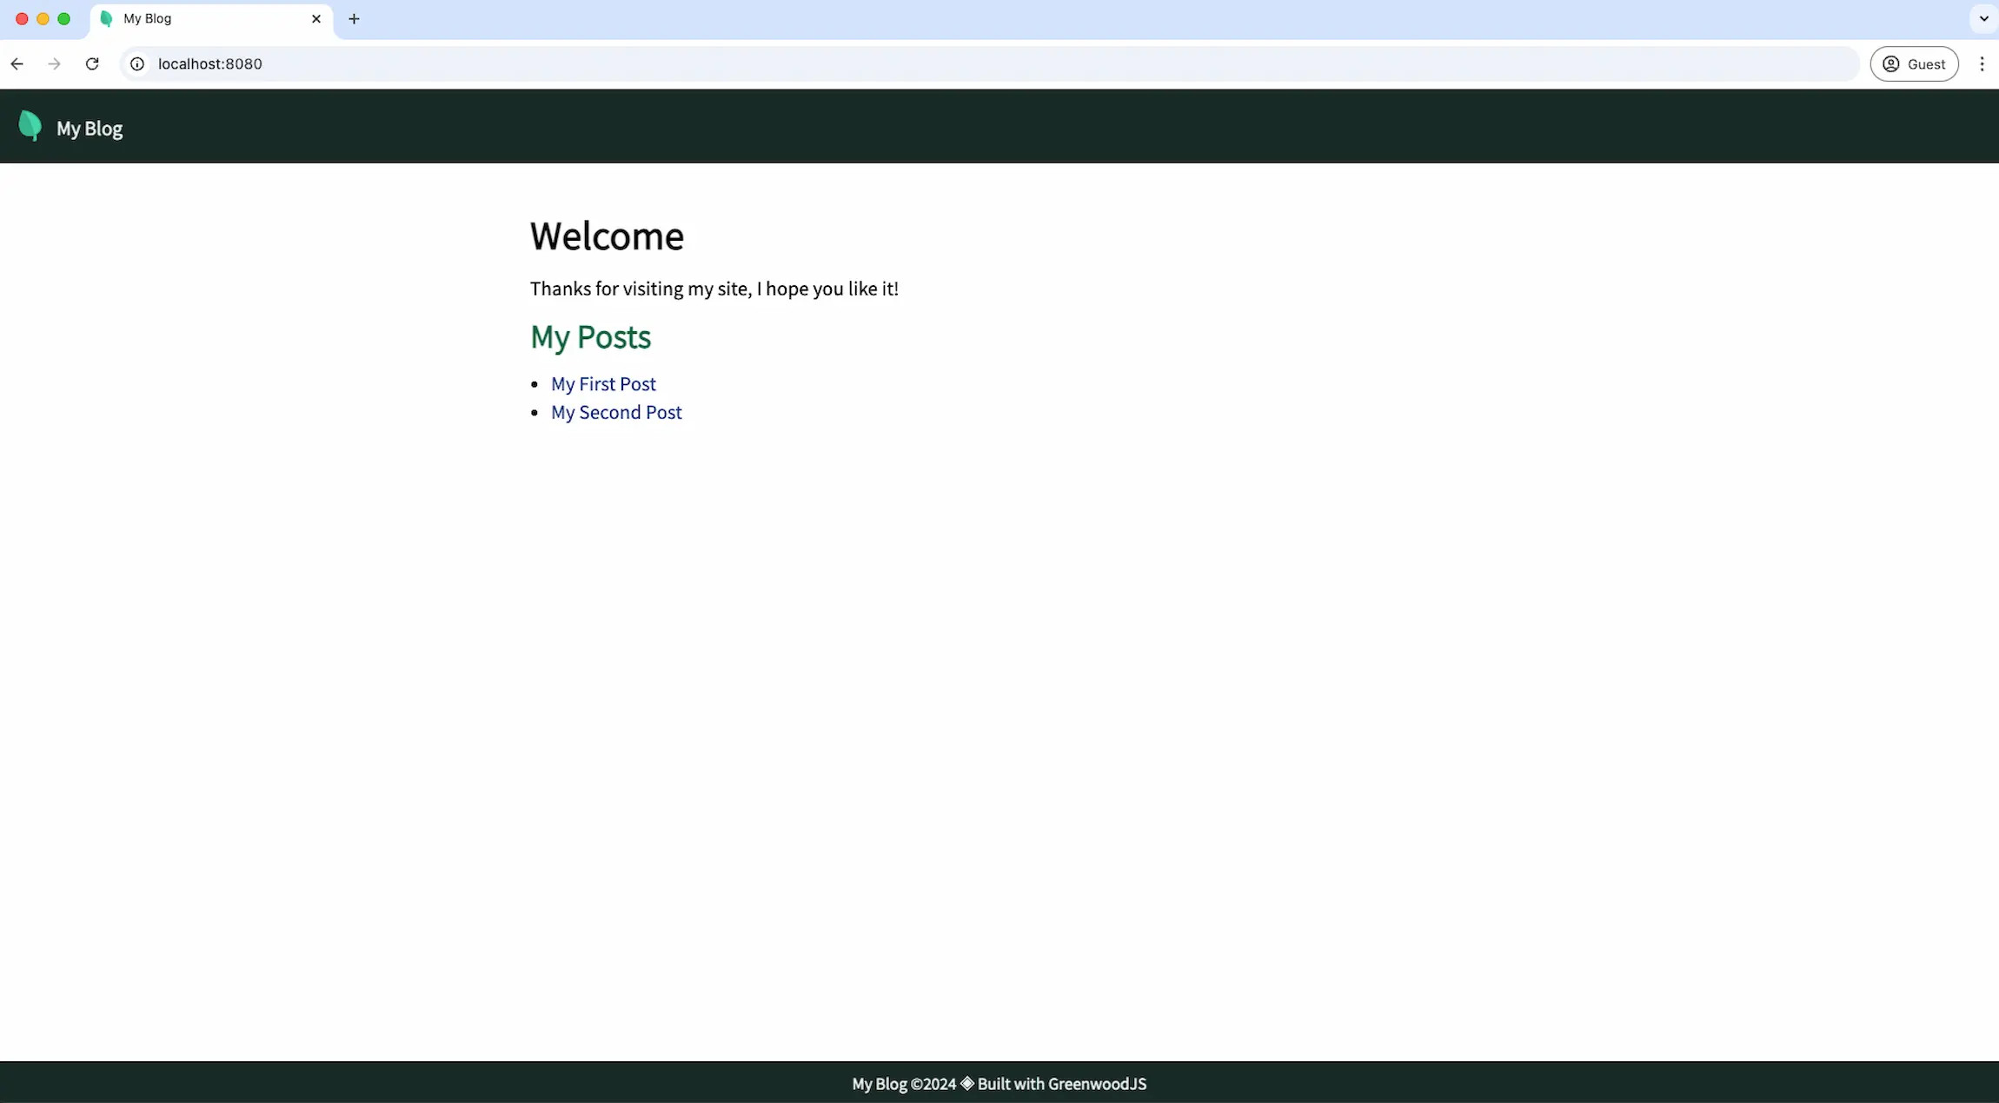Click the green maximize window button
Screen dimensions: 1999x1103
click(63, 18)
